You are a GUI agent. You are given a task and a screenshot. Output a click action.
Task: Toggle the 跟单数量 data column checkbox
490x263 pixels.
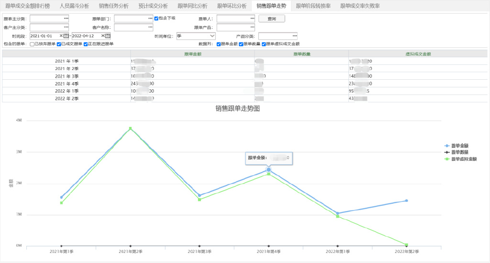click(241, 44)
